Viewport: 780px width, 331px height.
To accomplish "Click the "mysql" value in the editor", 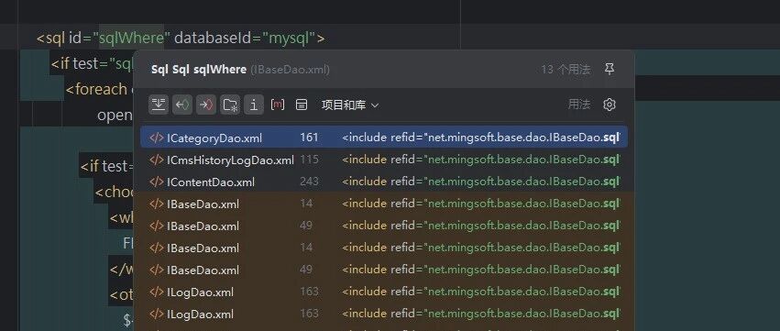I will click(x=289, y=38).
